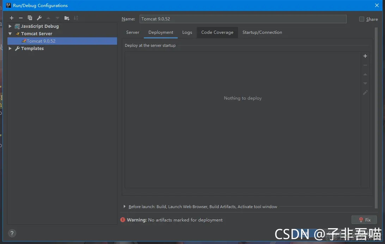Click the right panel vertical scrollbar
The image size is (385, 244).
(376, 118)
